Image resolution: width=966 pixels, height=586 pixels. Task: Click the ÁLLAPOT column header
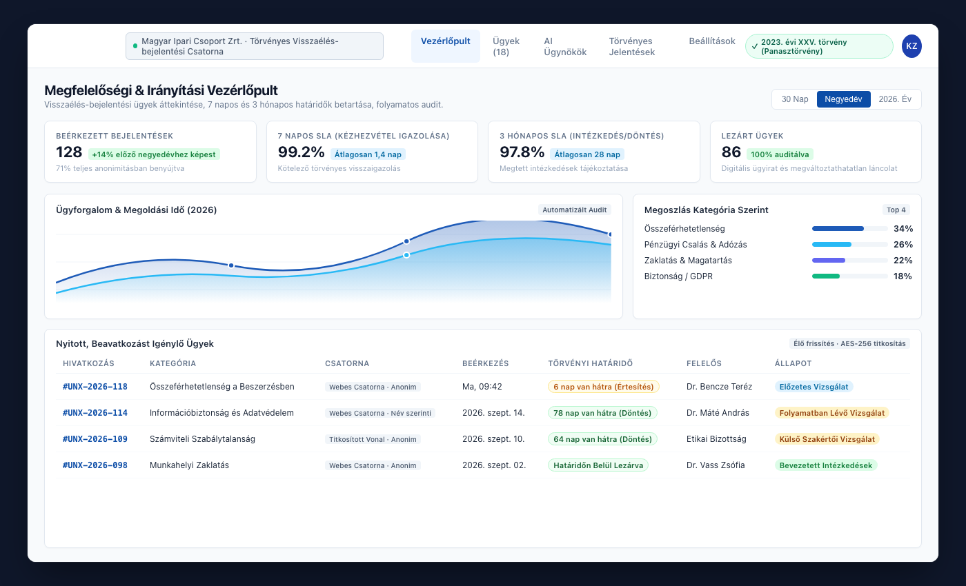point(793,363)
